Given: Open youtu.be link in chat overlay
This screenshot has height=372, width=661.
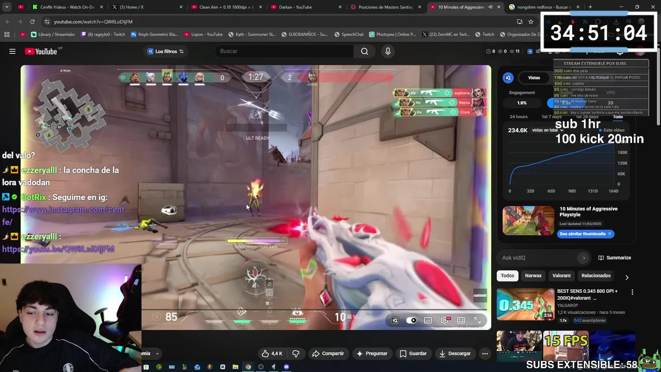Looking at the screenshot, I should pyautogui.click(x=58, y=249).
